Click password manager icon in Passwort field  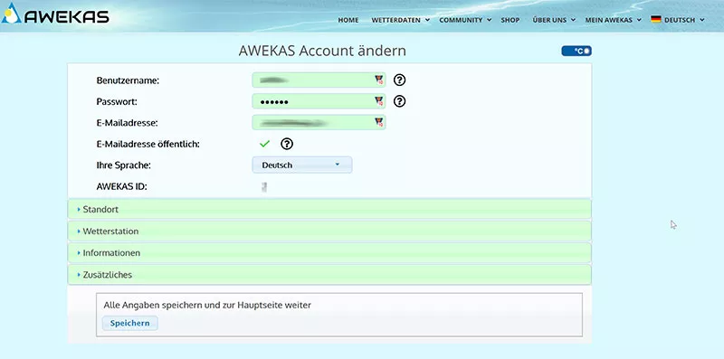click(378, 101)
